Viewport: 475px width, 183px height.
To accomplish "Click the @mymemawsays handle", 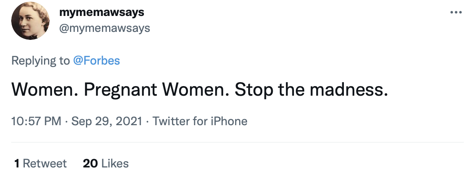I will 105,28.
